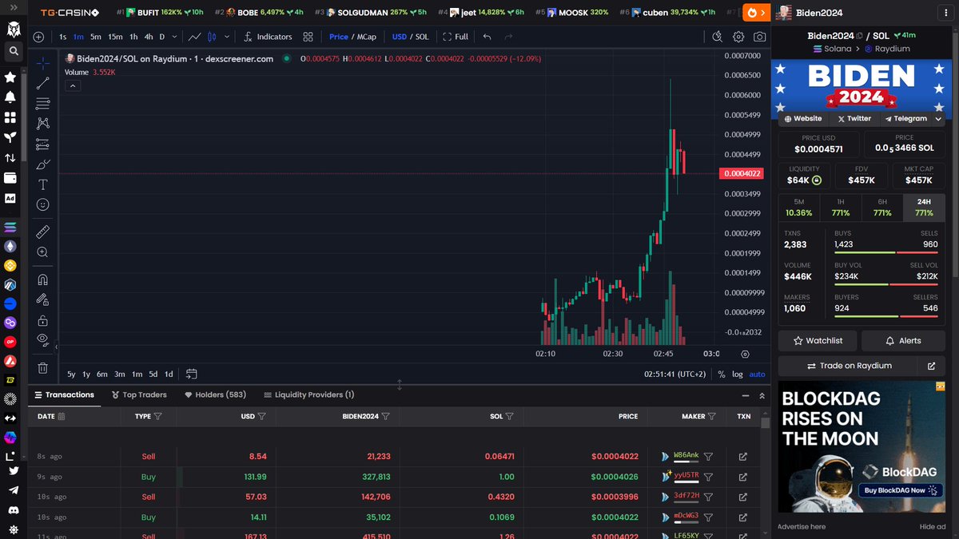Expand chart style dropdown arrow
This screenshot has height=539, width=959.
coord(227,37)
